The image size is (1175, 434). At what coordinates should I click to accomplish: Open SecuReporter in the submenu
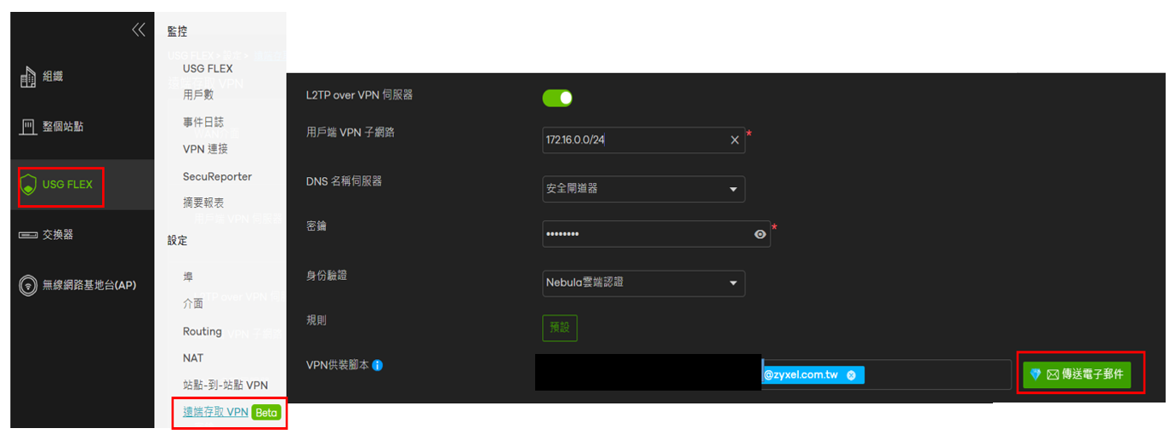click(x=217, y=177)
